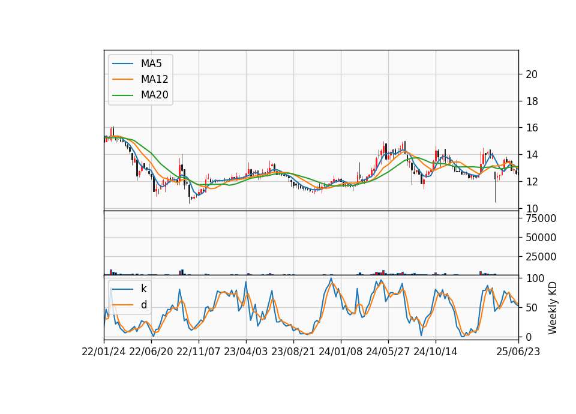This screenshot has width=576, height=414.
Task: Click the KD axis value 100
Action: click(x=535, y=278)
